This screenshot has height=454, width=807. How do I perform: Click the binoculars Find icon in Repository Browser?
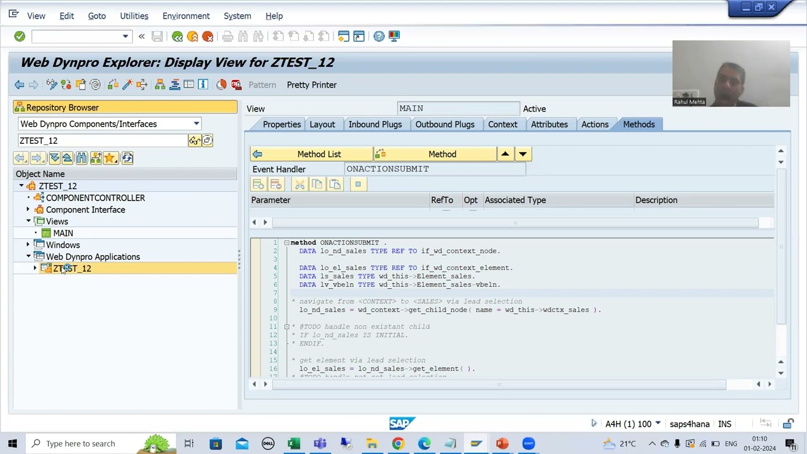pos(81,158)
